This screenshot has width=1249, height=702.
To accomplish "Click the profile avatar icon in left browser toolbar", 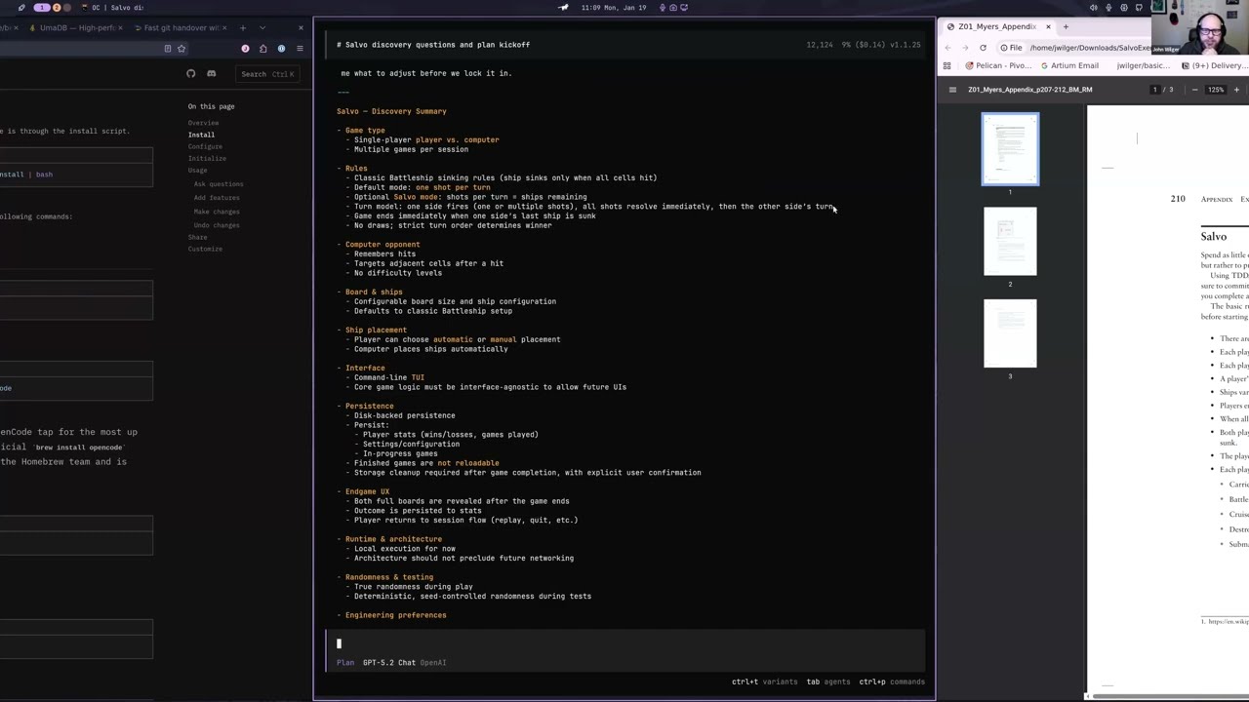I will [245, 49].
